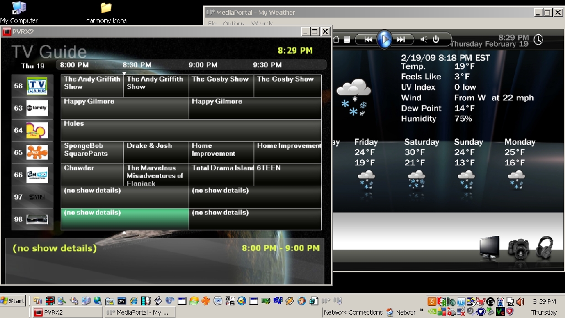Click the stop button in MediaPortal
565x318 pixels.
[347, 40]
